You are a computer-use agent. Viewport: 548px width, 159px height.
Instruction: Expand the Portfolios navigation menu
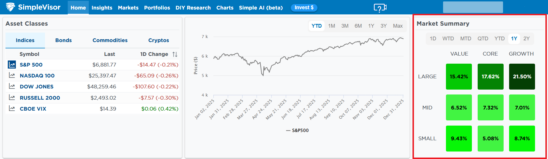(157, 8)
